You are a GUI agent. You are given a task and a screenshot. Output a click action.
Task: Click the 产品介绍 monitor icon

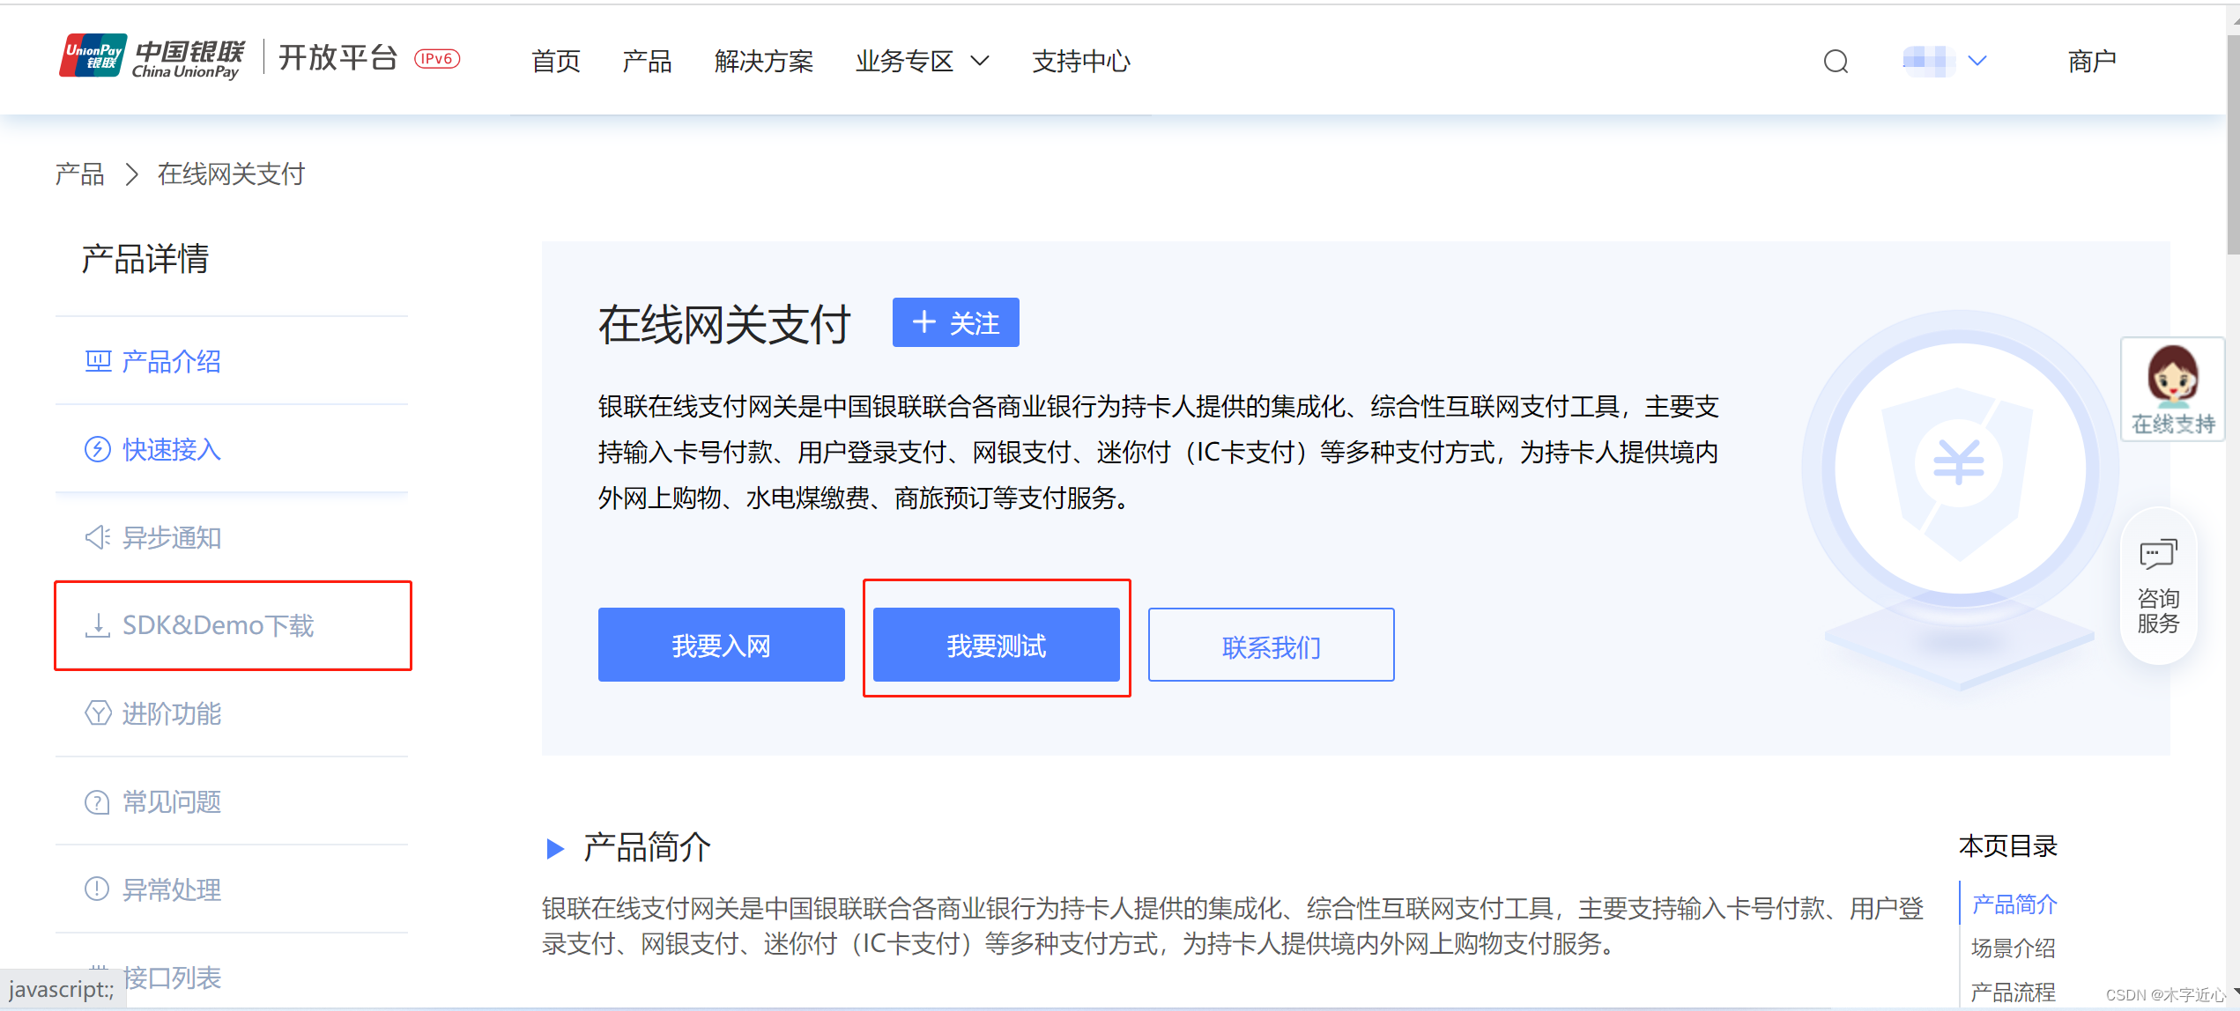coord(98,361)
